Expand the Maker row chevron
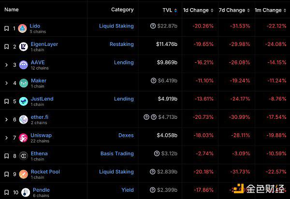Viewport: 290px width, 199px height. (6, 83)
